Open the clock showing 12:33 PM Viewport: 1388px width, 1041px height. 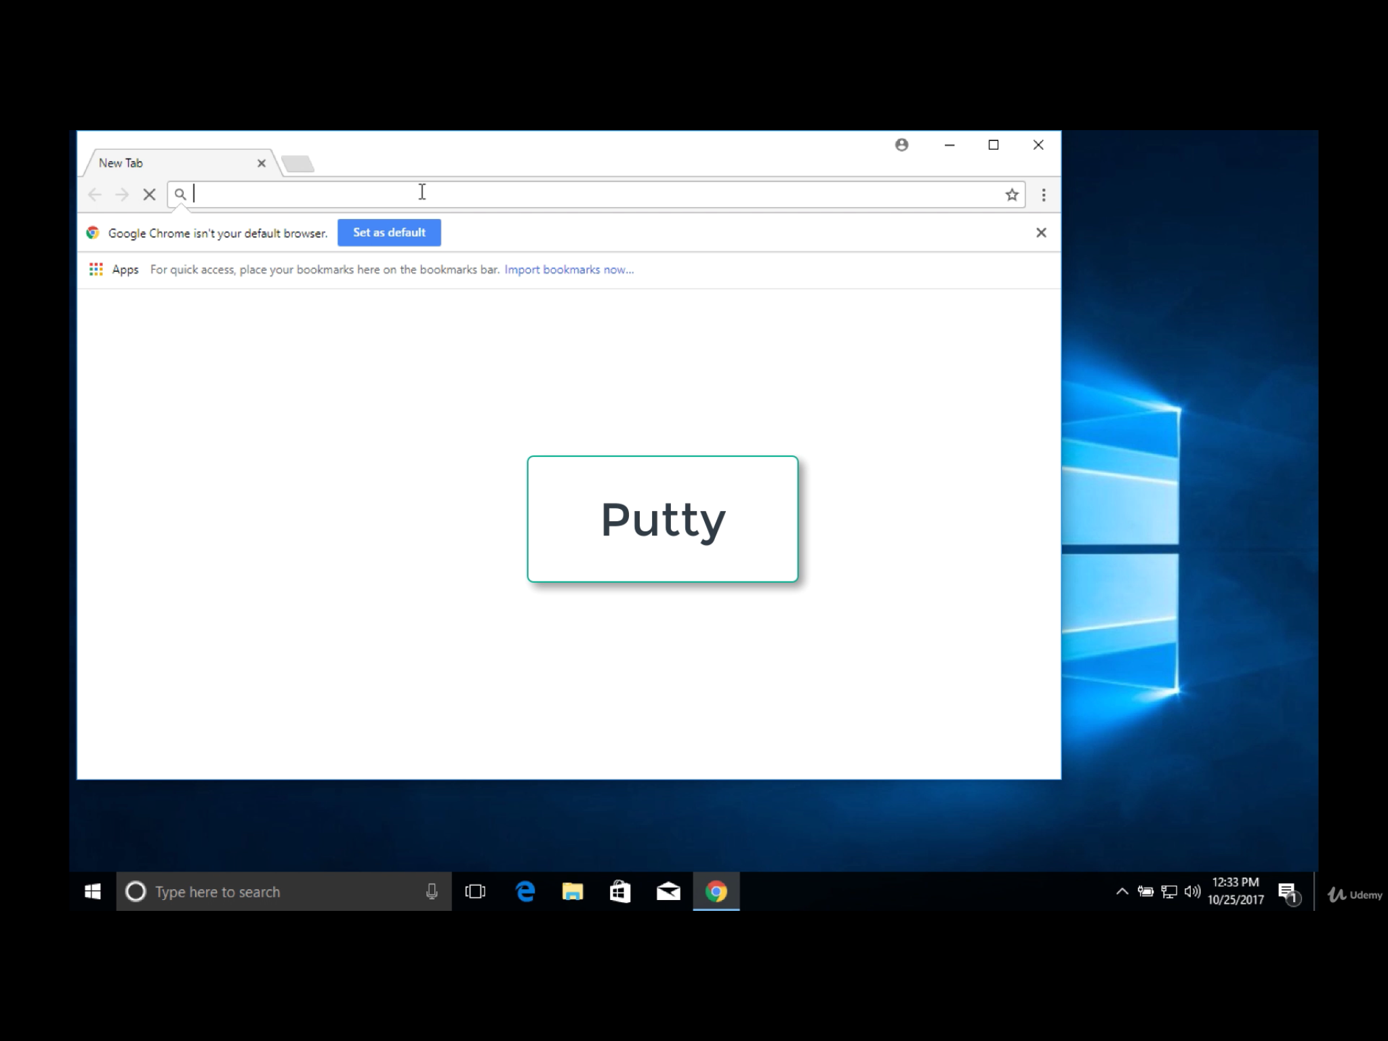pyautogui.click(x=1236, y=891)
